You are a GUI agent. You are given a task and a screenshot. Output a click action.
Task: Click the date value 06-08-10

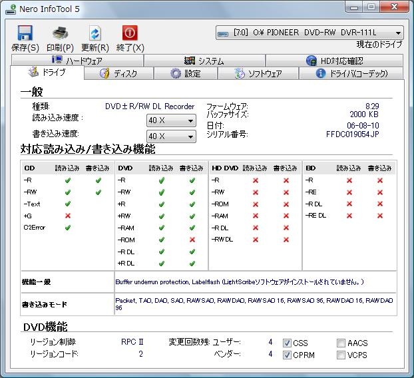(x=363, y=125)
